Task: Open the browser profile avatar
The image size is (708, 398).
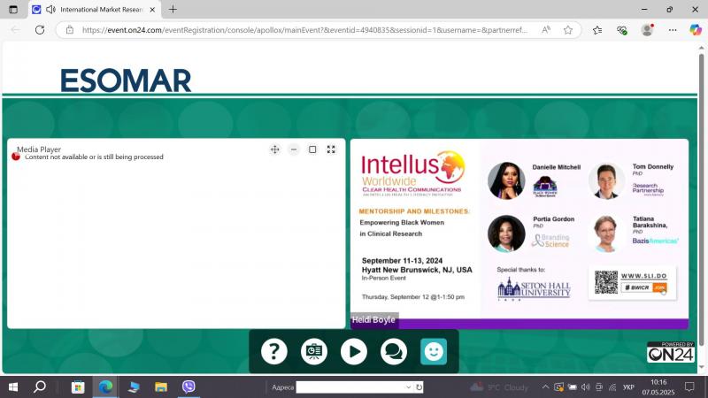Action: tap(647, 30)
